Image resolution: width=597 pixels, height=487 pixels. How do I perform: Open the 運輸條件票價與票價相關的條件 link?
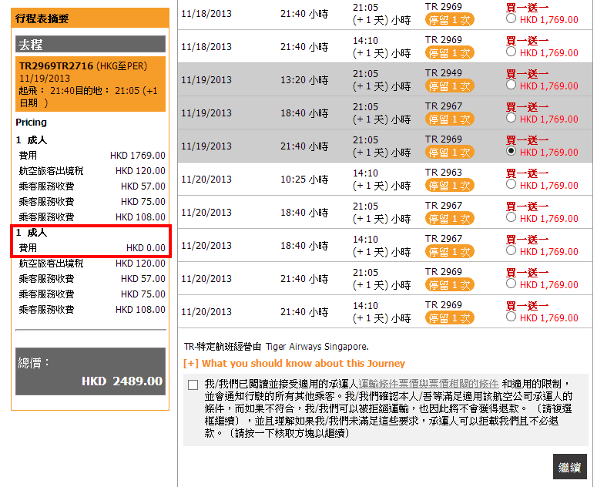pyautogui.click(x=429, y=384)
